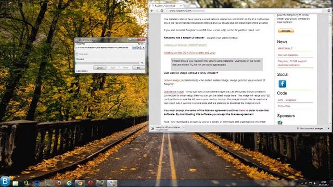The width and height of the screenshot is (333, 187).
Task: Open the Network image download link
Action: click(172, 81)
